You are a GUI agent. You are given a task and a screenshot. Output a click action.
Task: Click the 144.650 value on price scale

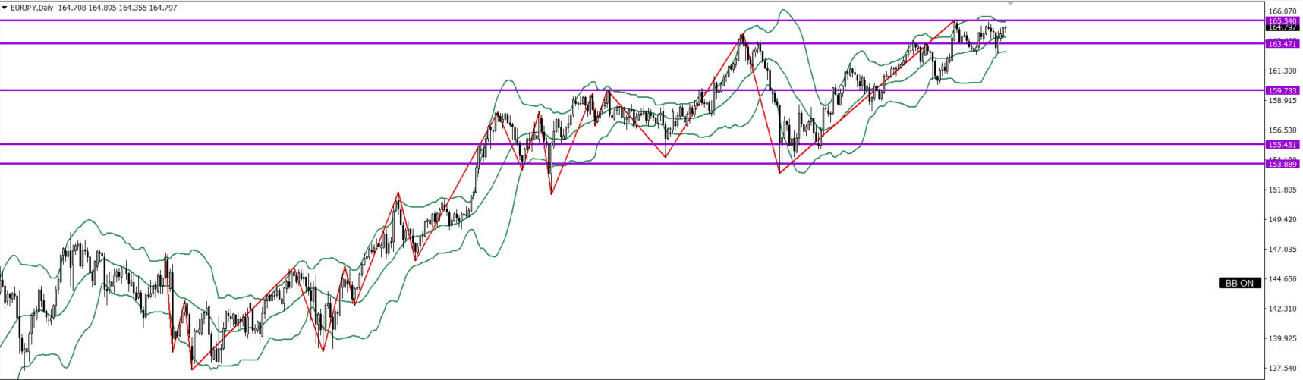tap(1283, 279)
